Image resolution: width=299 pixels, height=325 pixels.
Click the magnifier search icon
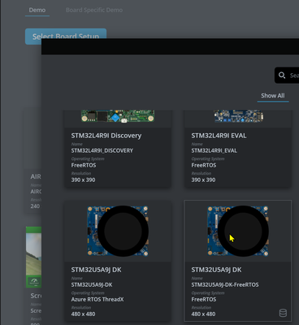click(x=282, y=76)
